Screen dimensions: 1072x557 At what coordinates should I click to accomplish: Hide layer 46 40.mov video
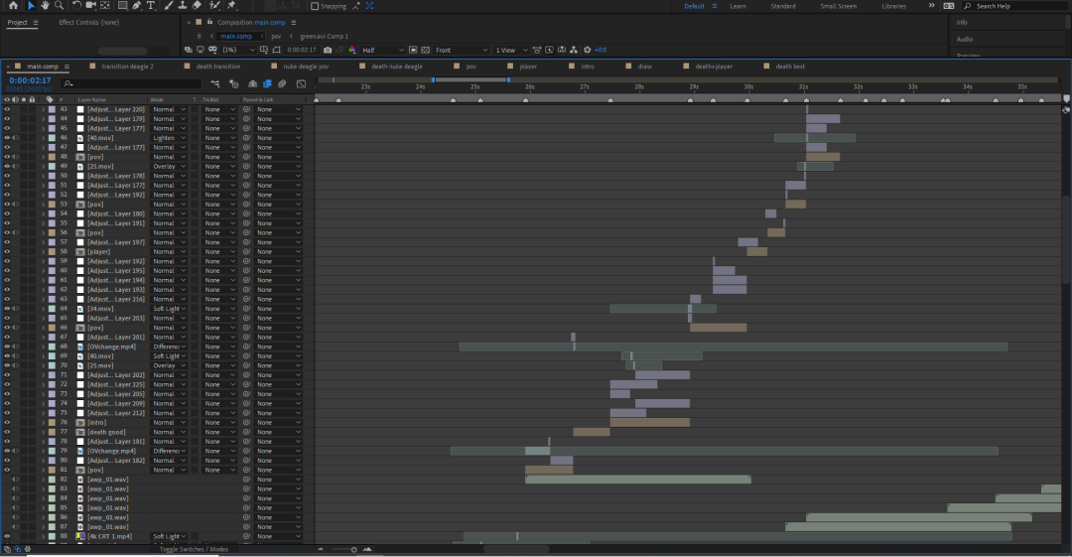7,138
